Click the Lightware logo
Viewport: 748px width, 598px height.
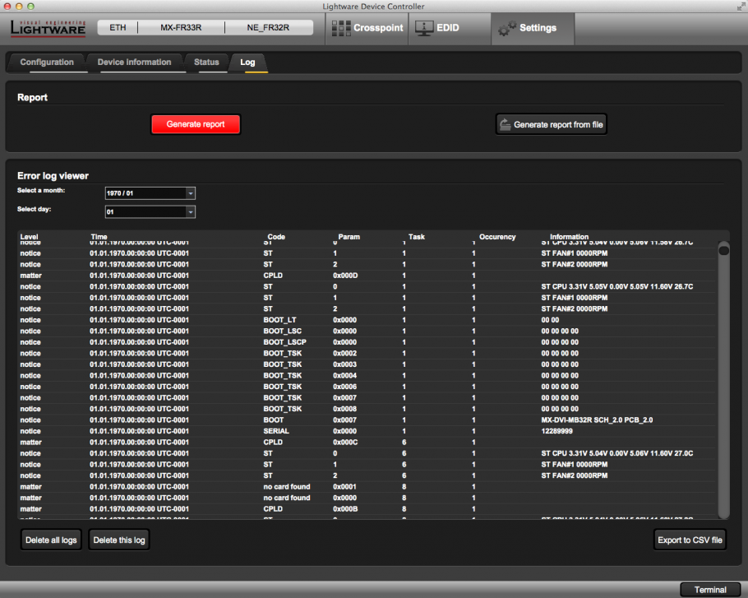click(47, 28)
